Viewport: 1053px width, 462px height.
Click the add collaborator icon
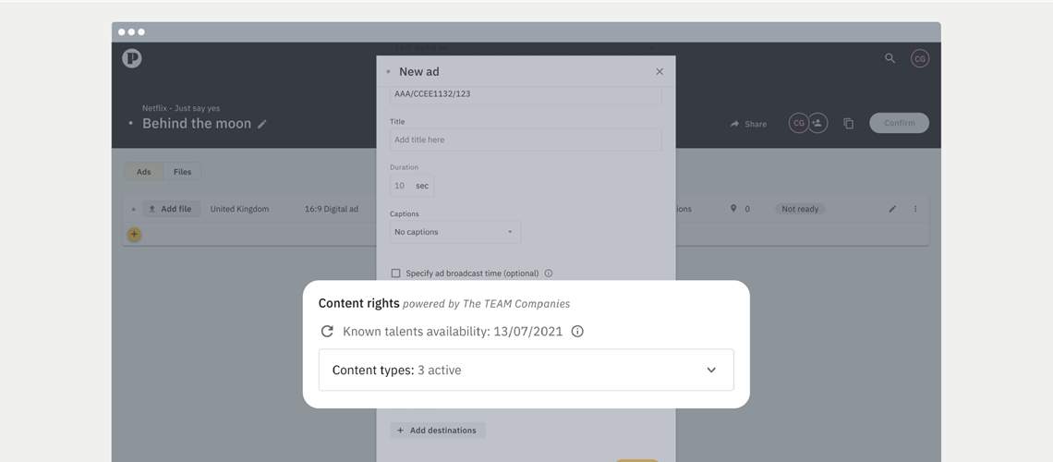click(817, 123)
